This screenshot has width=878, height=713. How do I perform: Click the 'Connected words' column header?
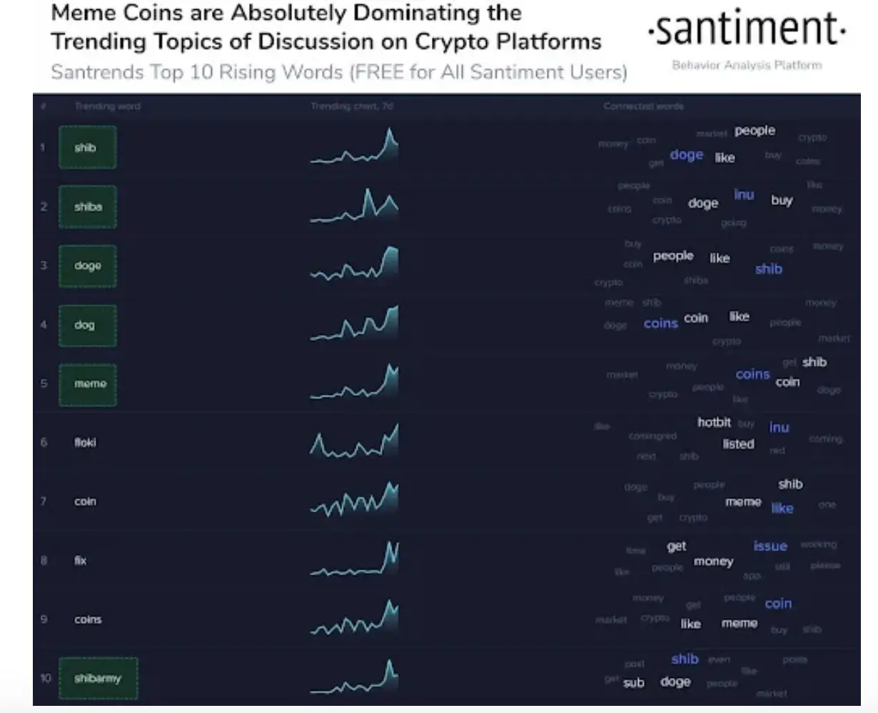point(643,106)
